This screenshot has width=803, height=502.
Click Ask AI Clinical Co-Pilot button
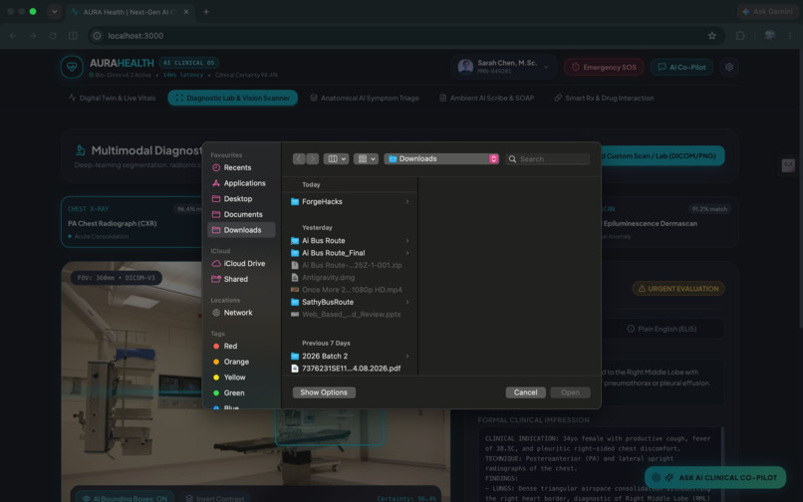(715, 477)
